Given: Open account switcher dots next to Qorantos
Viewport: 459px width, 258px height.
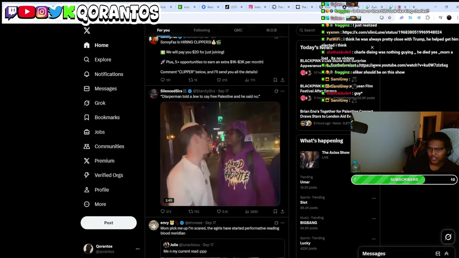Looking at the screenshot, I should click(137, 249).
